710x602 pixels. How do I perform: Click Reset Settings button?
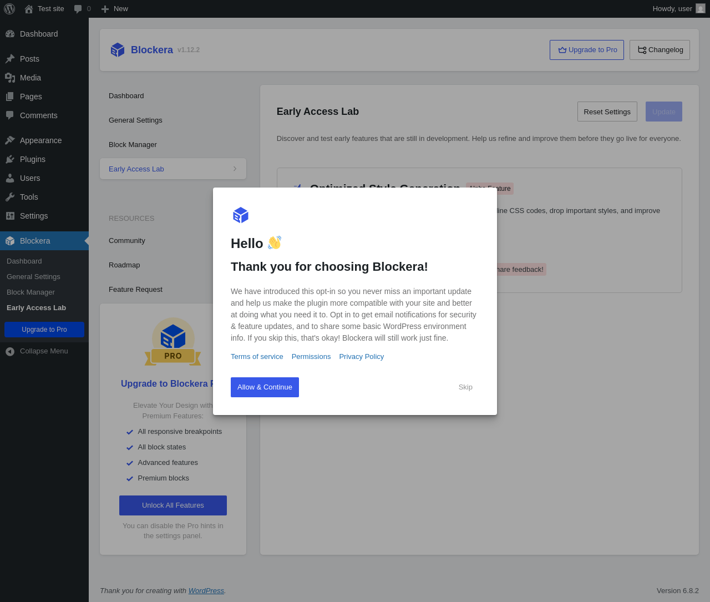tap(607, 112)
